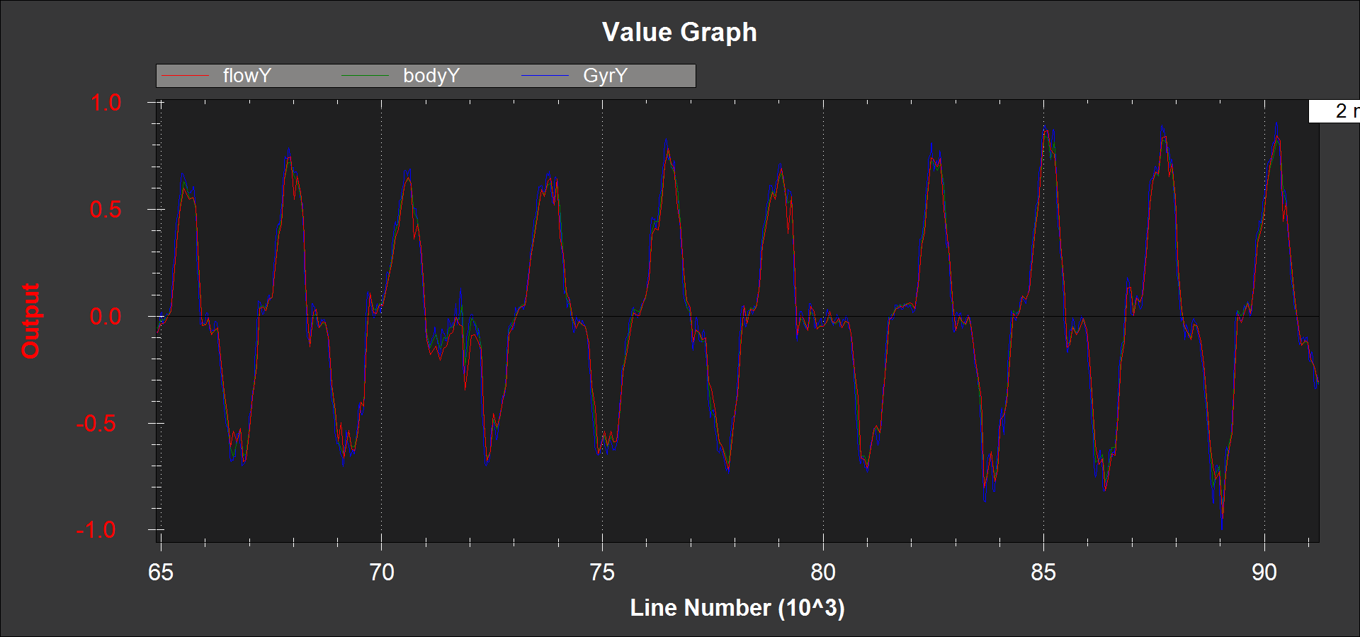Image resolution: width=1360 pixels, height=637 pixels.
Task: Click the 75 tick label on x-axis
Action: [602, 573]
